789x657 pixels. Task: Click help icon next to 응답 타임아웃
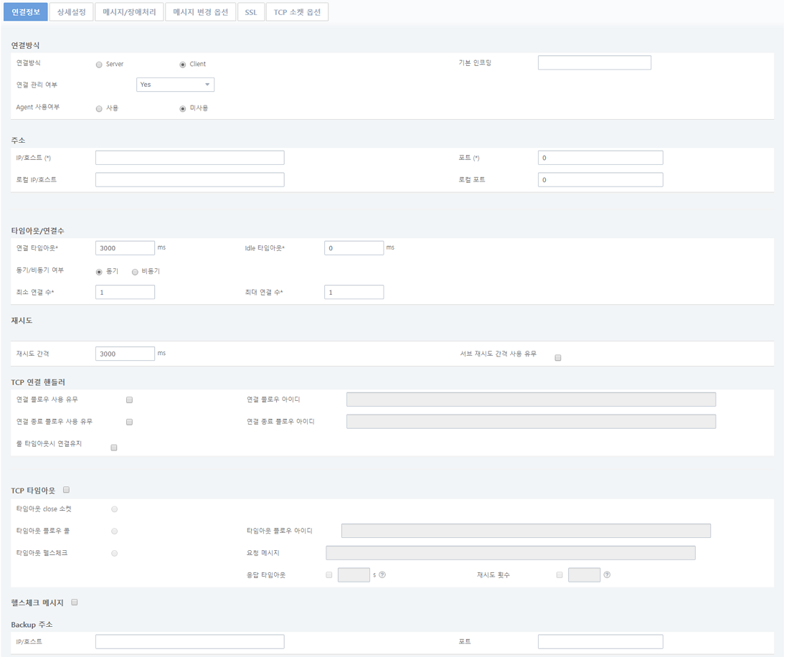(382, 575)
